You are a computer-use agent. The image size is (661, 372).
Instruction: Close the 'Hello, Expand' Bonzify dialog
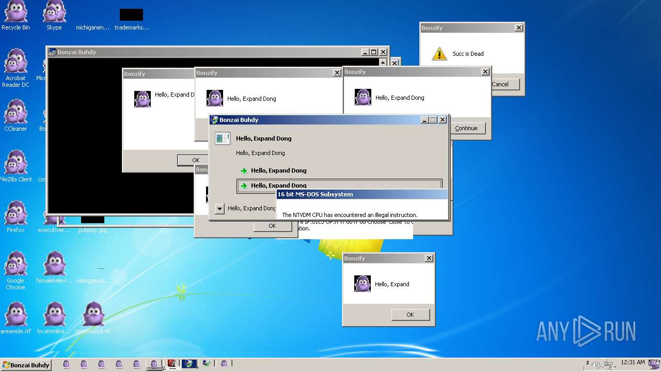click(429, 258)
